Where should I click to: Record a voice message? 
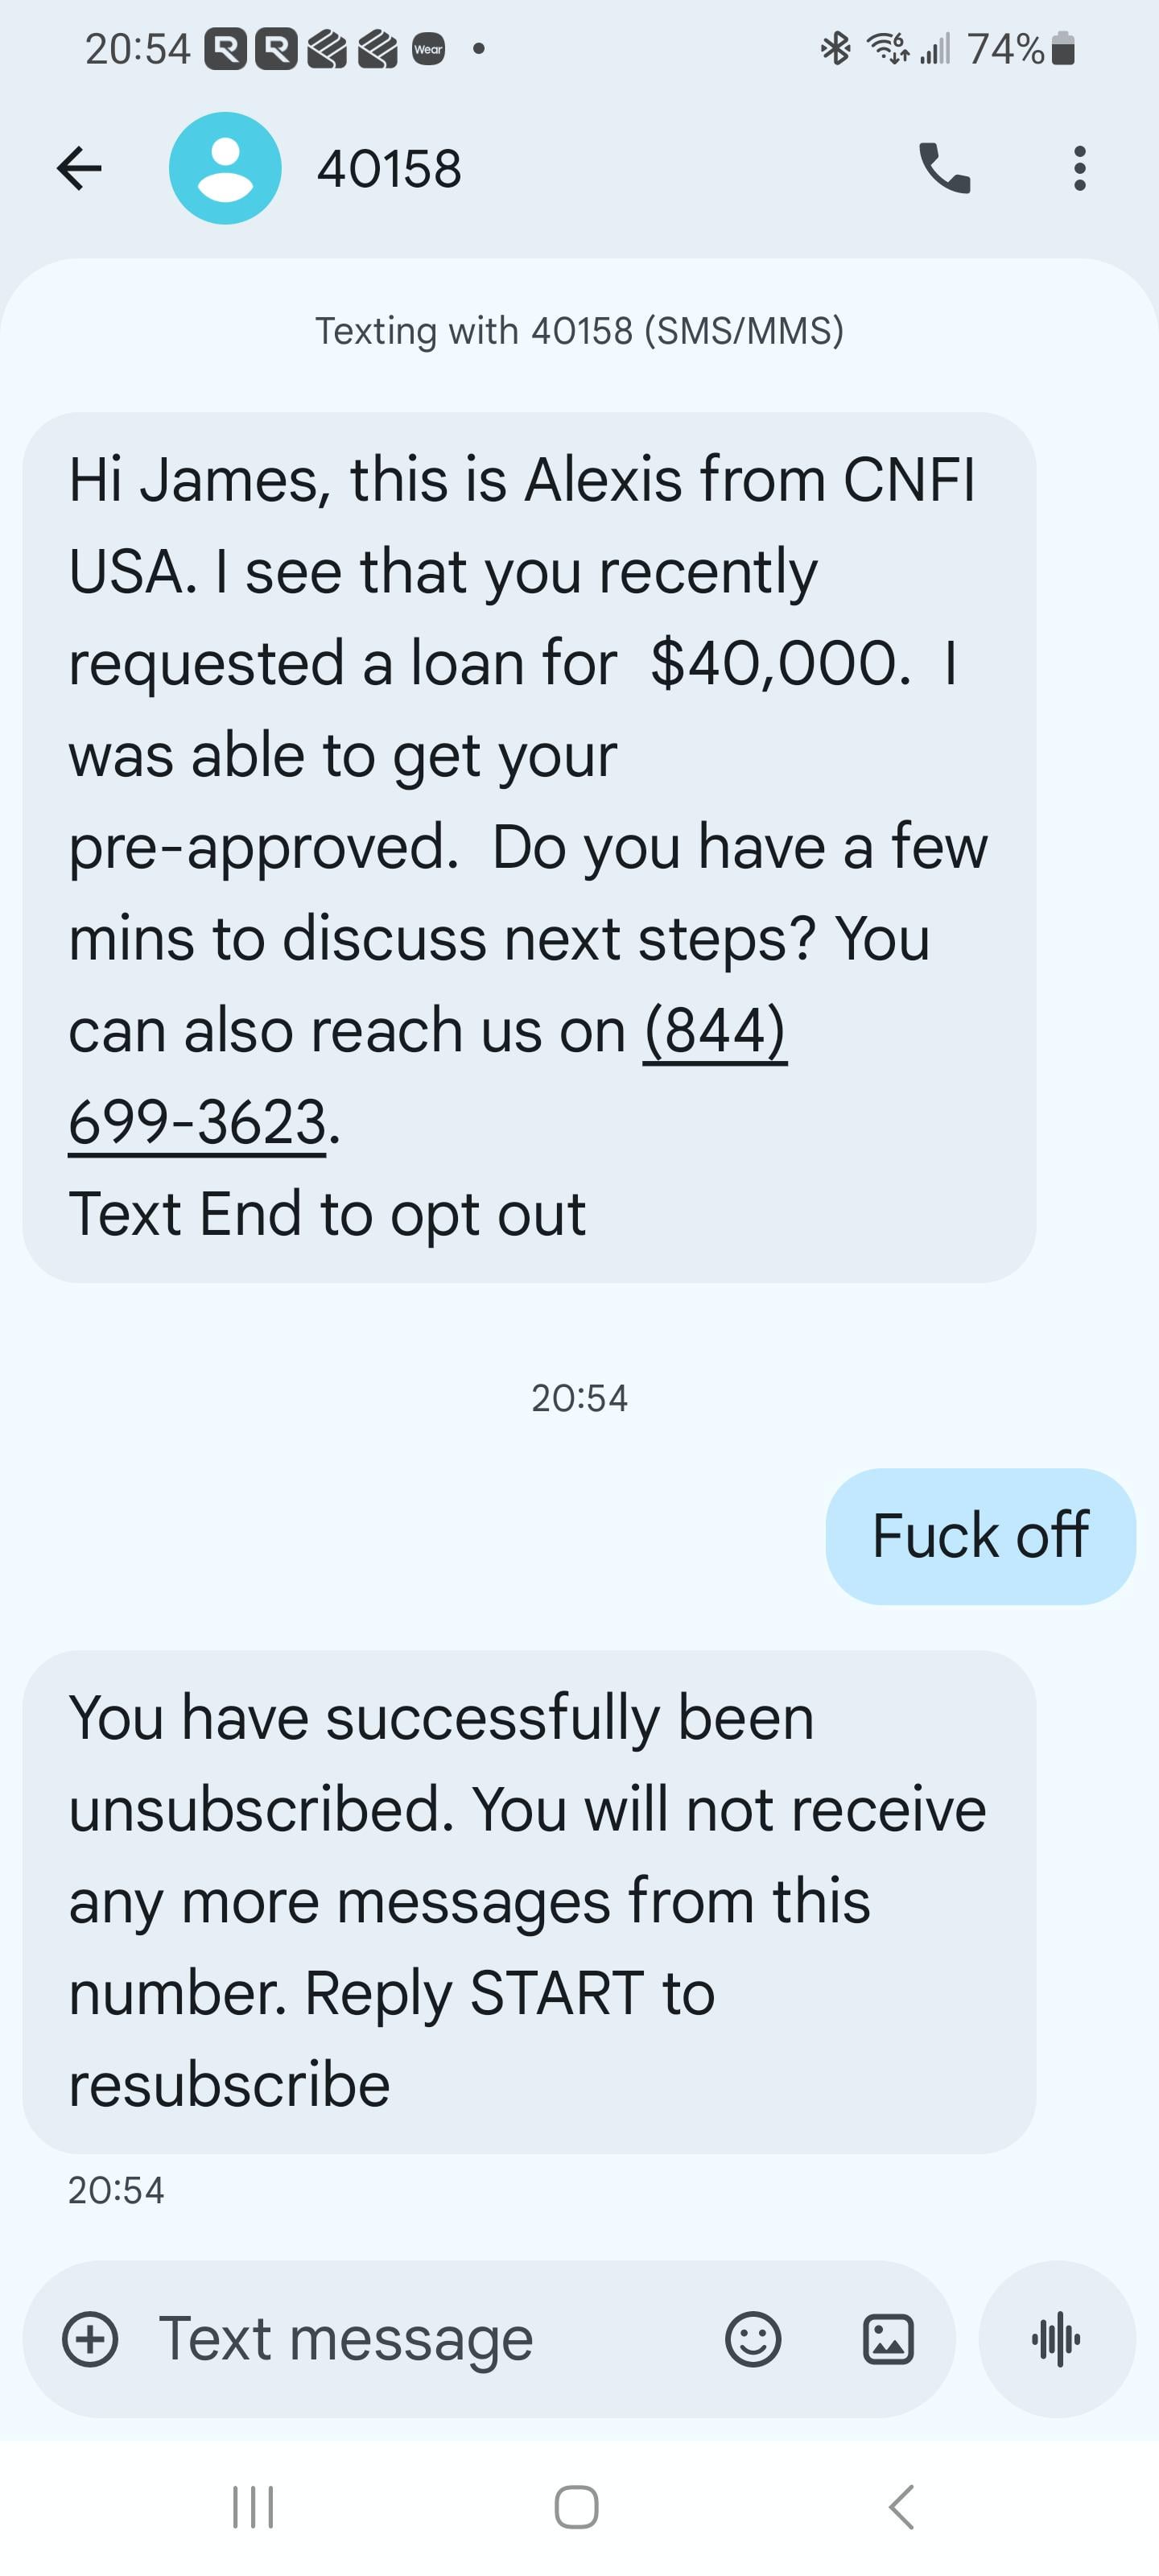point(1056,2339)
